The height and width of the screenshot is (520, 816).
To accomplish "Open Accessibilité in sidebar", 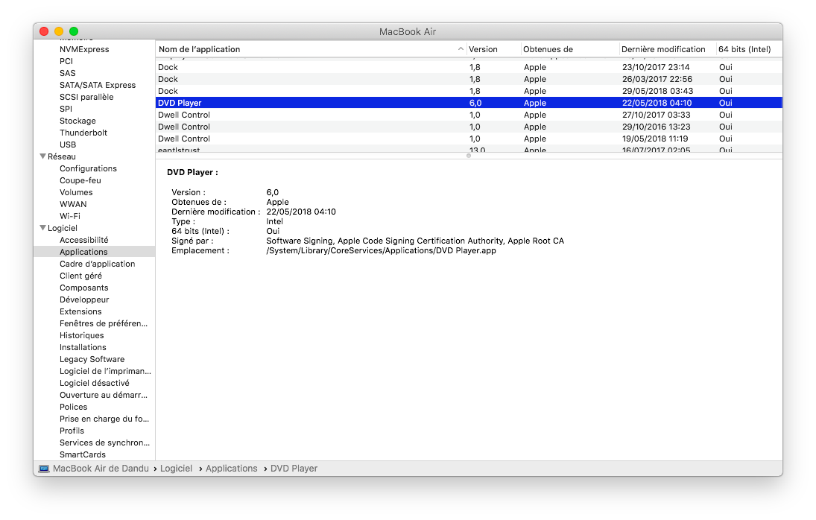I will tap(83, 240).
